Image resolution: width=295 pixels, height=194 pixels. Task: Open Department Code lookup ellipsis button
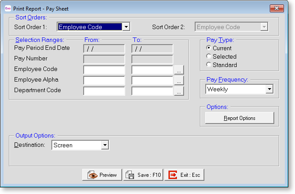(179, 91)
